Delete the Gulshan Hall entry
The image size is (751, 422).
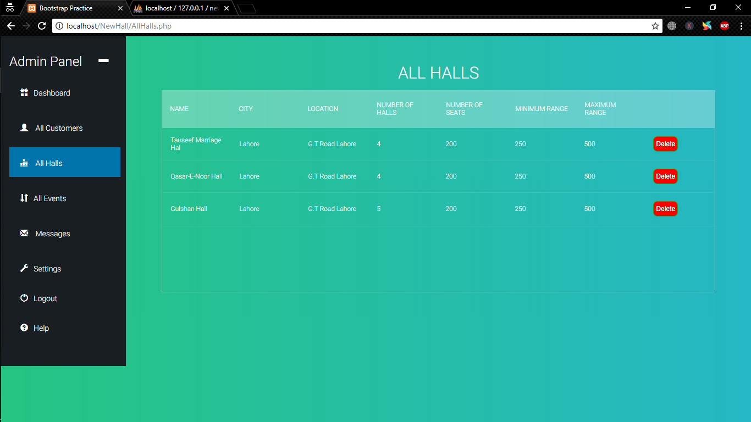[665, 209]
